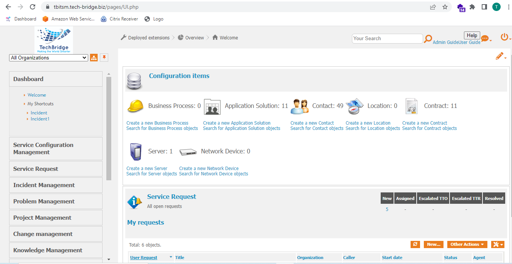
Task: Click Create a new Contact
Action: [x=312, y=123]
